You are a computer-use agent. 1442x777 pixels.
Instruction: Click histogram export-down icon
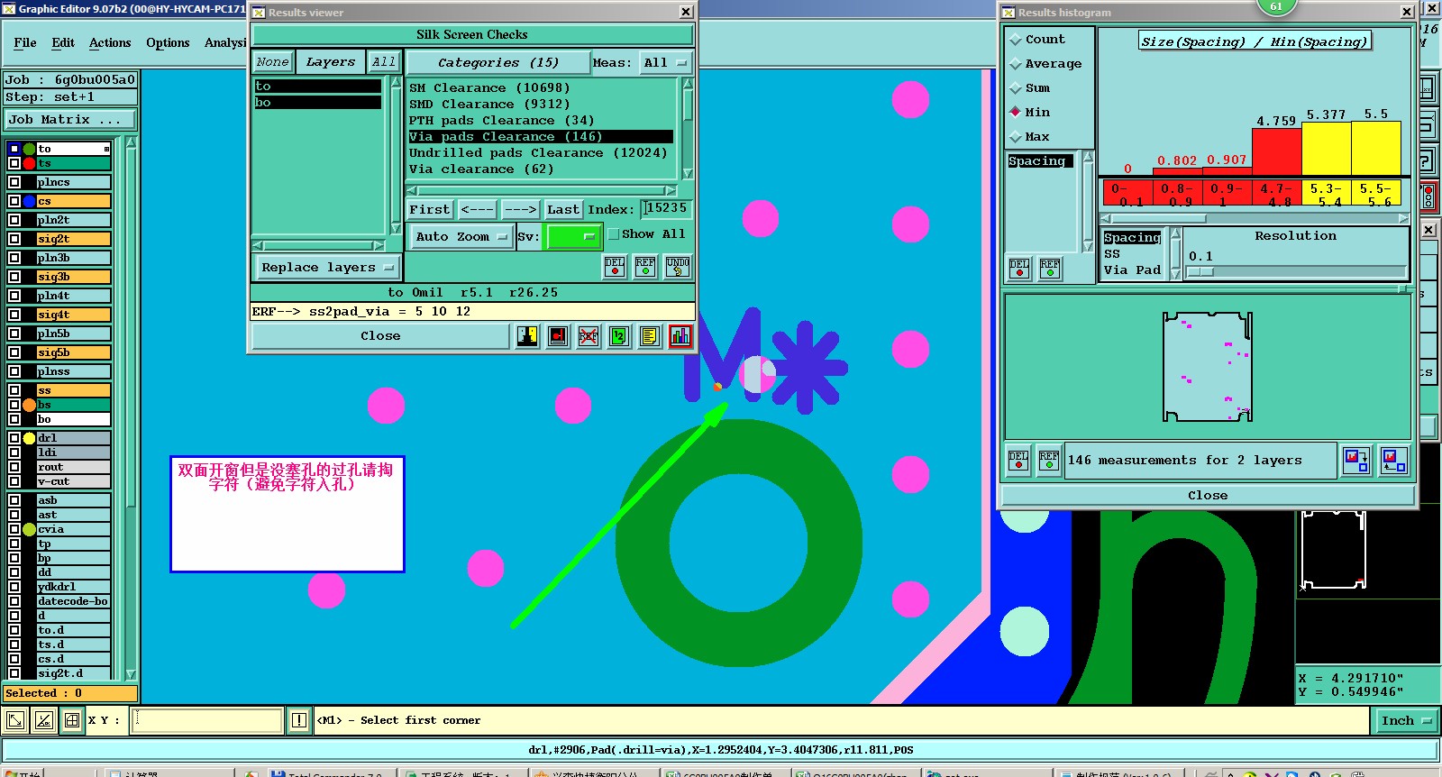click(1356, 461)
